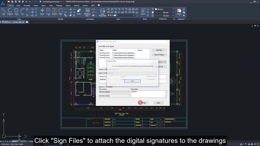Activate the Copy tool in Modify panel
Image resolution: width=260 pixels, height=146 pixels.
point(48,12)
